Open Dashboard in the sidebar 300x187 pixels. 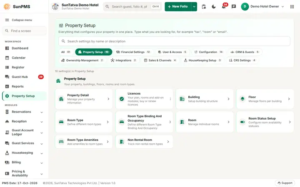[24, 48]
